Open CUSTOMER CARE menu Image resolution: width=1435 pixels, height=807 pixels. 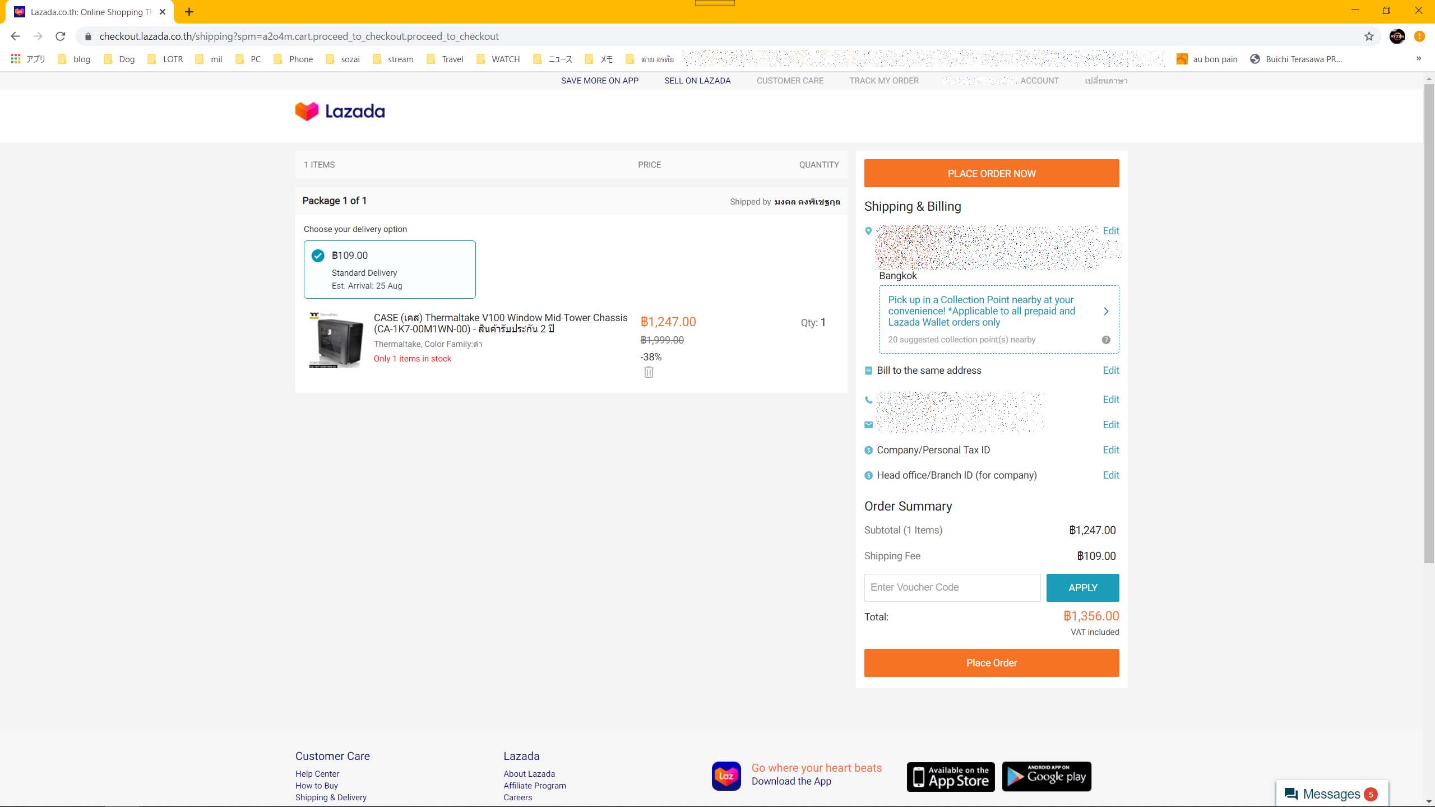pos(790,81)
